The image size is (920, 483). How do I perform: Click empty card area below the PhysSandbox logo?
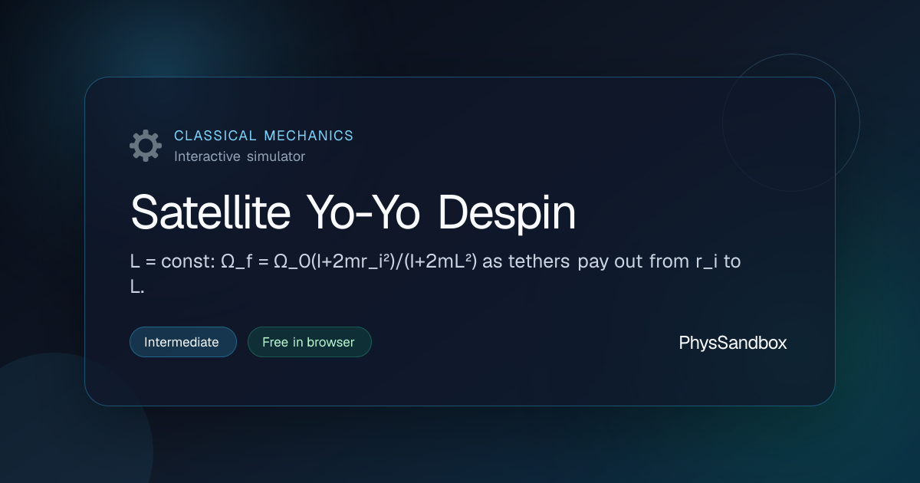tap(733, 379)
